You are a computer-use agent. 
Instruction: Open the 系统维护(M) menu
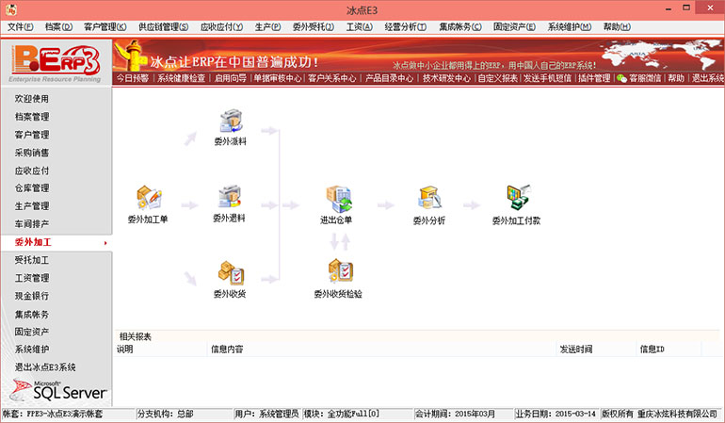click(570, 26)
